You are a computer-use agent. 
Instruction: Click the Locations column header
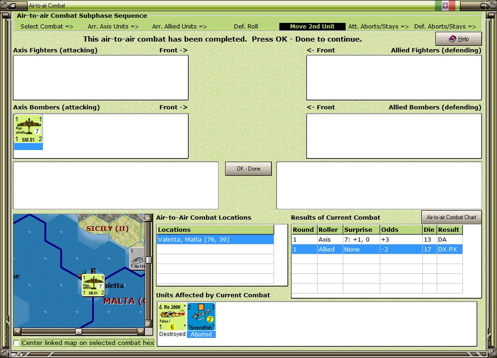215,229
